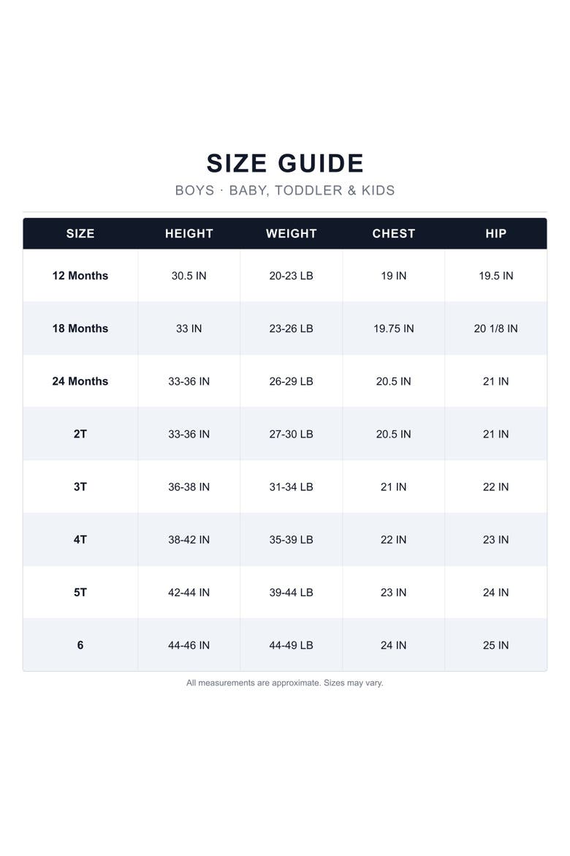Click the measurements are approximate footnote
This screenshot has width=570, height=856.
coord(285,683)
